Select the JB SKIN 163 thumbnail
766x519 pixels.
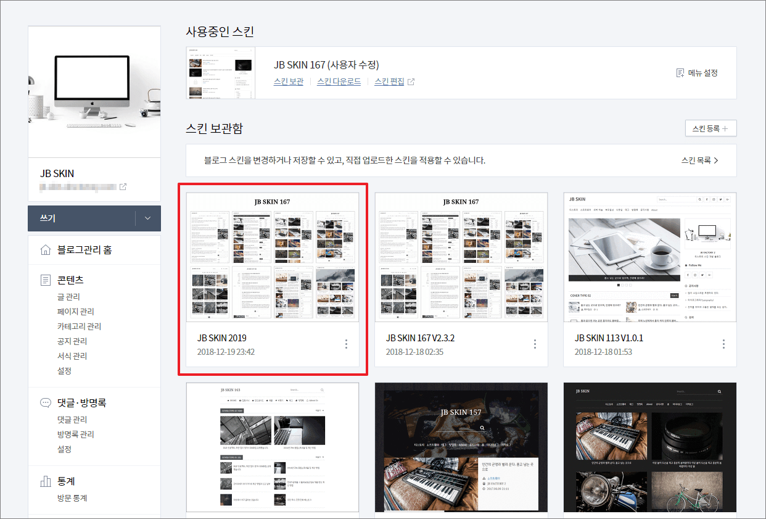[x=273, y=447]
